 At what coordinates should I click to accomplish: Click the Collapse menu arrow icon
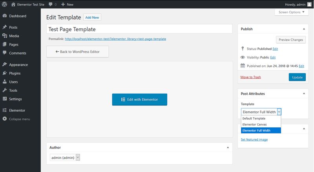tap(5, 119)
